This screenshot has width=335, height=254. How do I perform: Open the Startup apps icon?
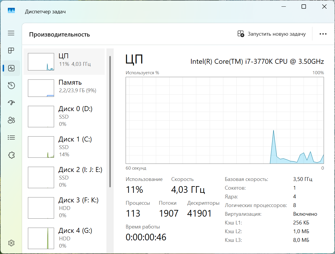click(11, 103)
